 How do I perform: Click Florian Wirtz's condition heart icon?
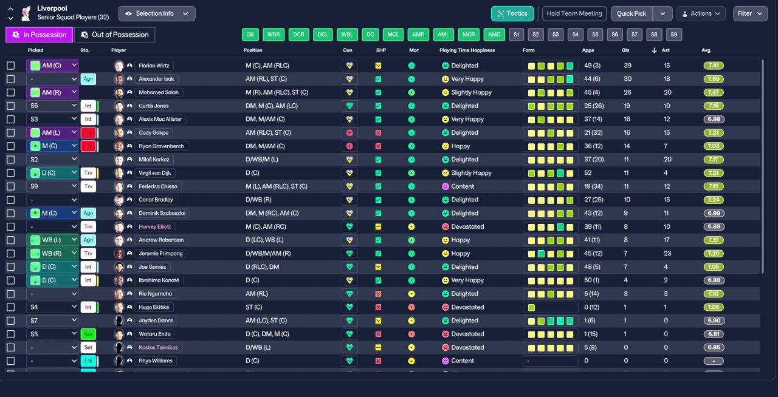pos(349,66)
